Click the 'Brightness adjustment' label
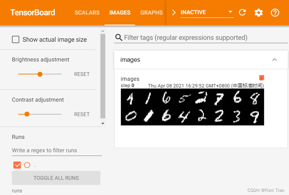 (x=41, y=60)
